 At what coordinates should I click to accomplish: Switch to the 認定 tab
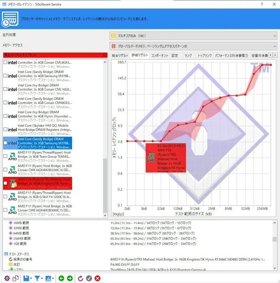click(x=174, y=55)
